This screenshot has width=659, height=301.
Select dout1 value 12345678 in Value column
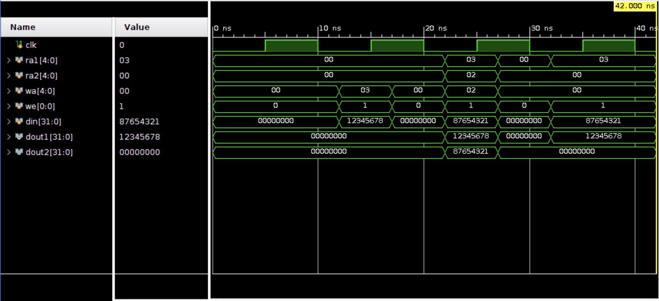click(x=140, y=137)
